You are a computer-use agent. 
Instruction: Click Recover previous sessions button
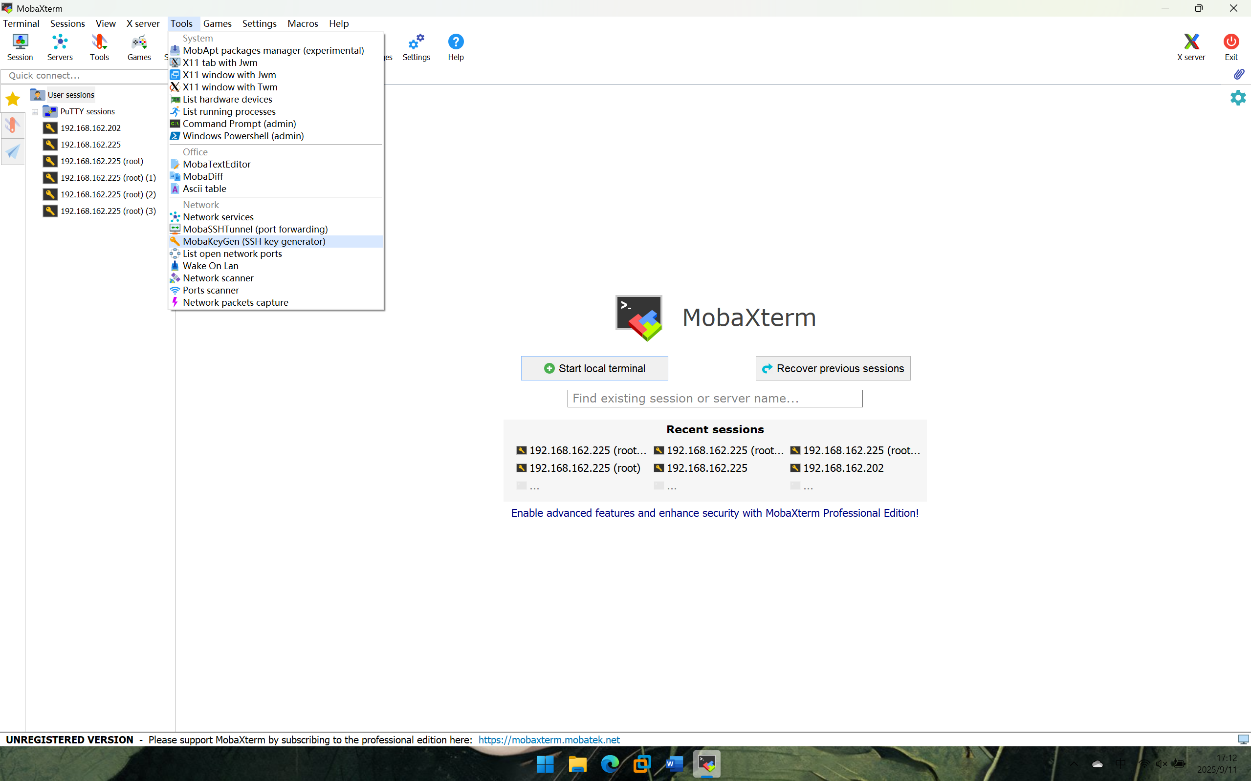point(833,368)
